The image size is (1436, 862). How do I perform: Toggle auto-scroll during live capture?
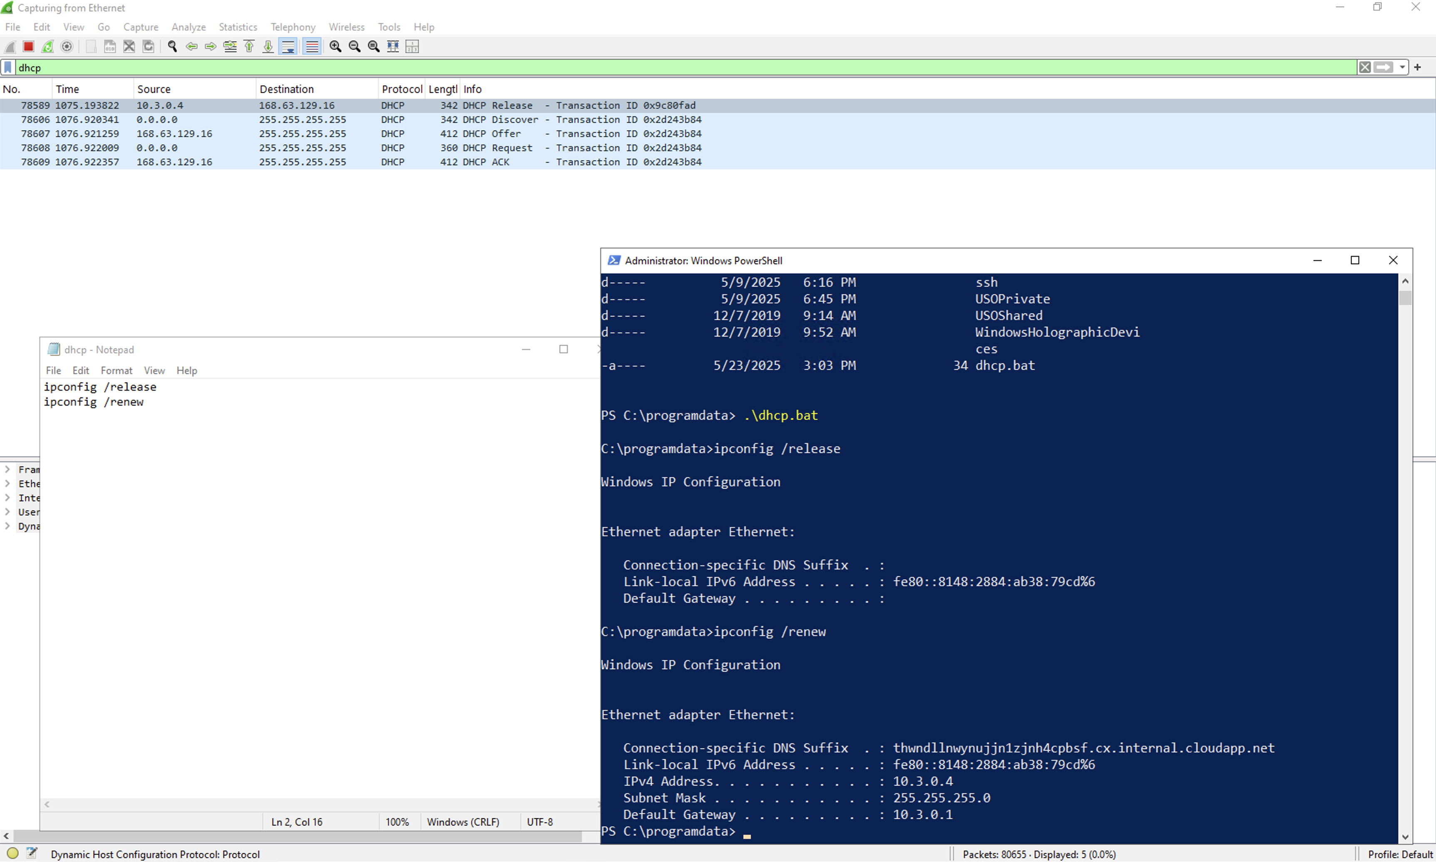pos(288,47)
